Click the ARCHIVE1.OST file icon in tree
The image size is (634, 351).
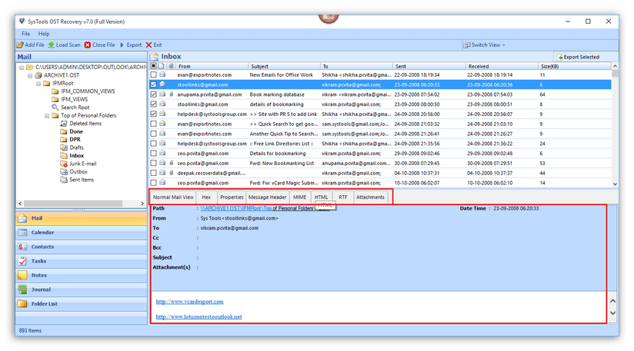38,75
